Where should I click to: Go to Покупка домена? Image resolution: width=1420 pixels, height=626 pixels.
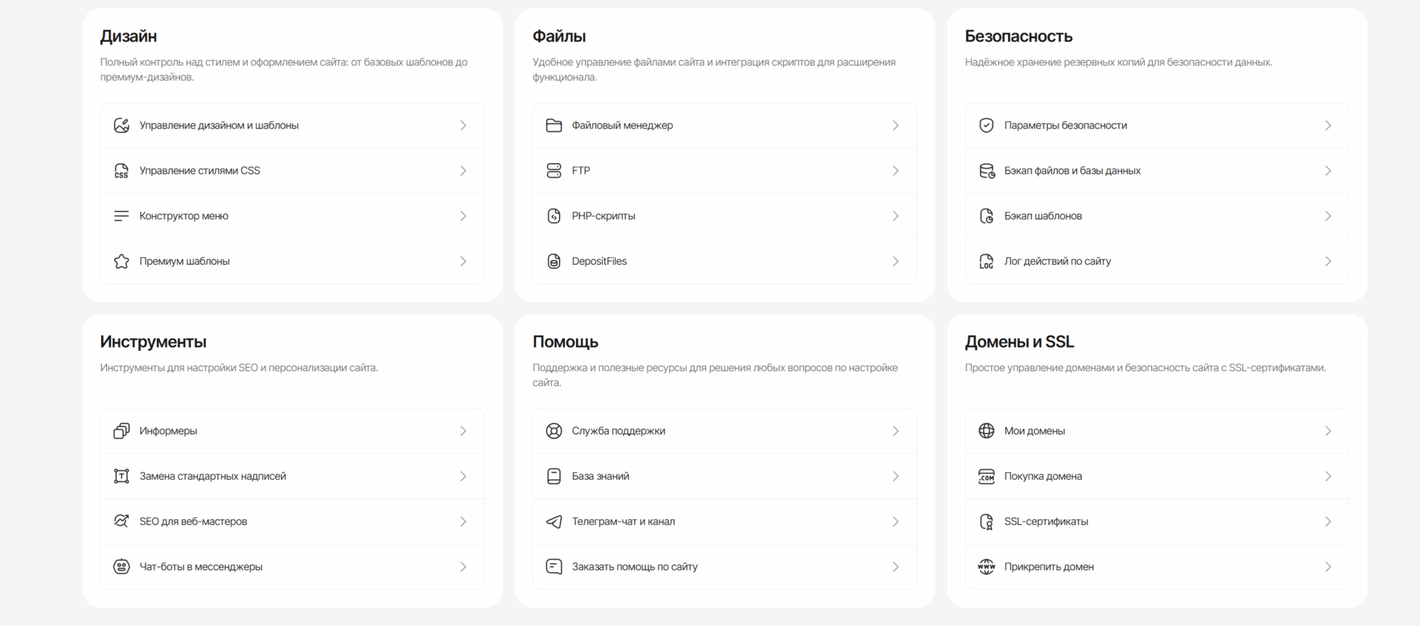[x=1043, y=477]
